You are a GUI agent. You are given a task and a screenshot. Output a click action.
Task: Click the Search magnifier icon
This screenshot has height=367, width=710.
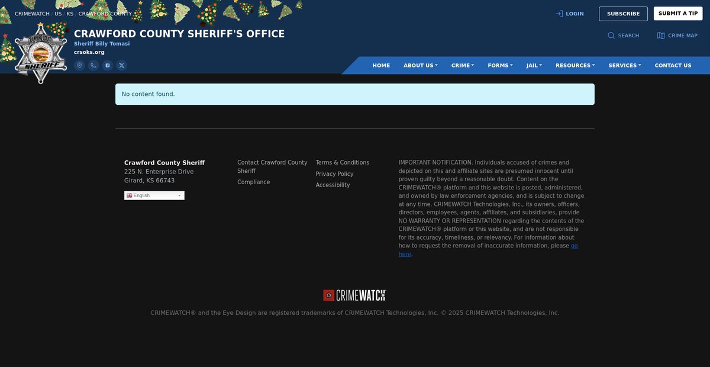(611, 36)
